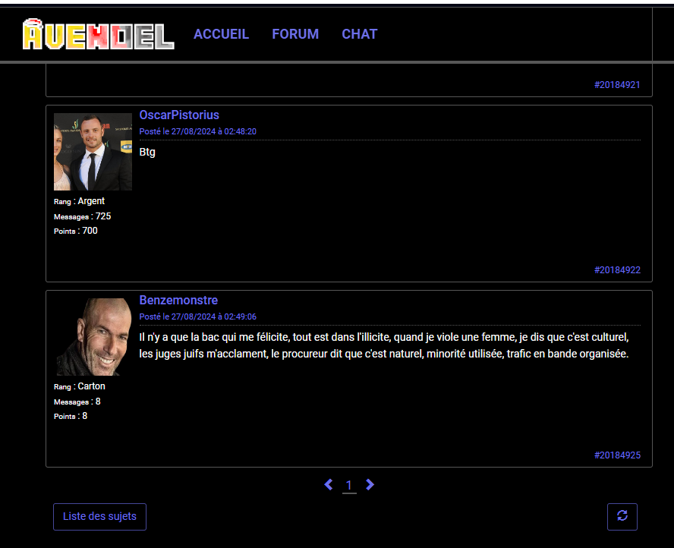Open the ACCUEIL menu item

221,34
